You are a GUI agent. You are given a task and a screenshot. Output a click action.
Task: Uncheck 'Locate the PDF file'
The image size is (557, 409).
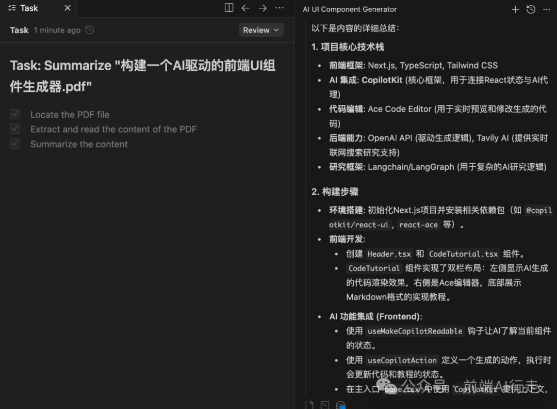(x=14, y=114)
